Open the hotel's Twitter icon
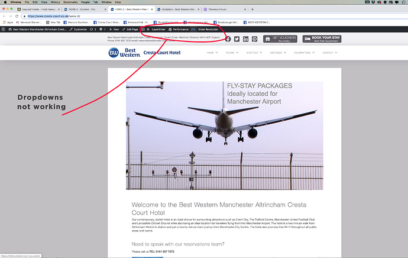This screenshot has height=258, width=408. click(x=237, y=39)
